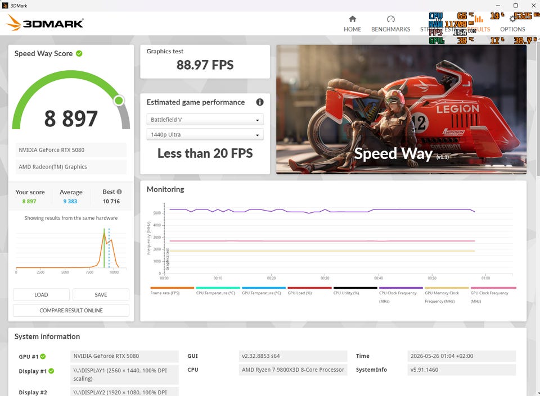Screen dimensions: 540x396
Task: Go to the Home tab
Action: click(352, 24)
